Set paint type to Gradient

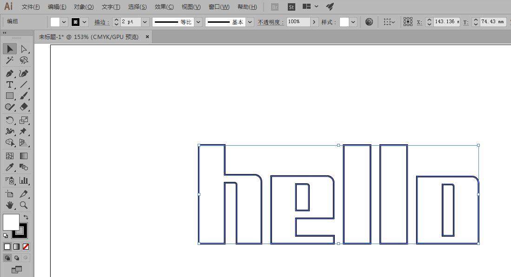click(16, 247)
